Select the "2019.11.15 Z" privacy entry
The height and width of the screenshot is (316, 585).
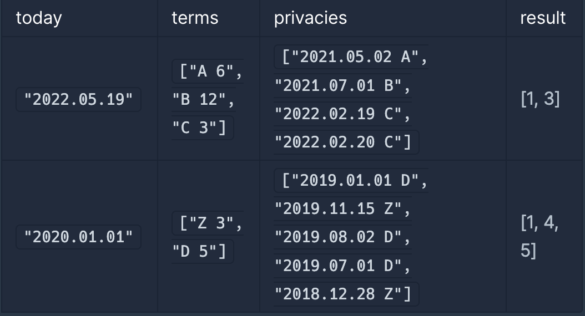click(342, 208)
